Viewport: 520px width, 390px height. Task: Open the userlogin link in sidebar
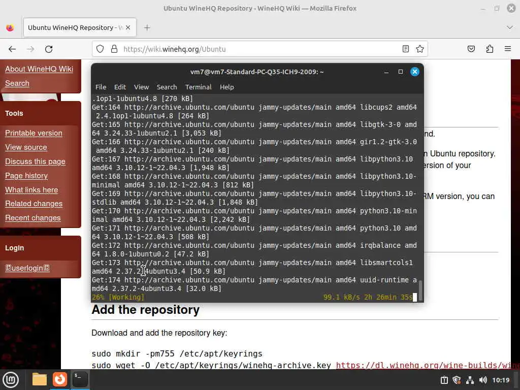tap(27, 268)
